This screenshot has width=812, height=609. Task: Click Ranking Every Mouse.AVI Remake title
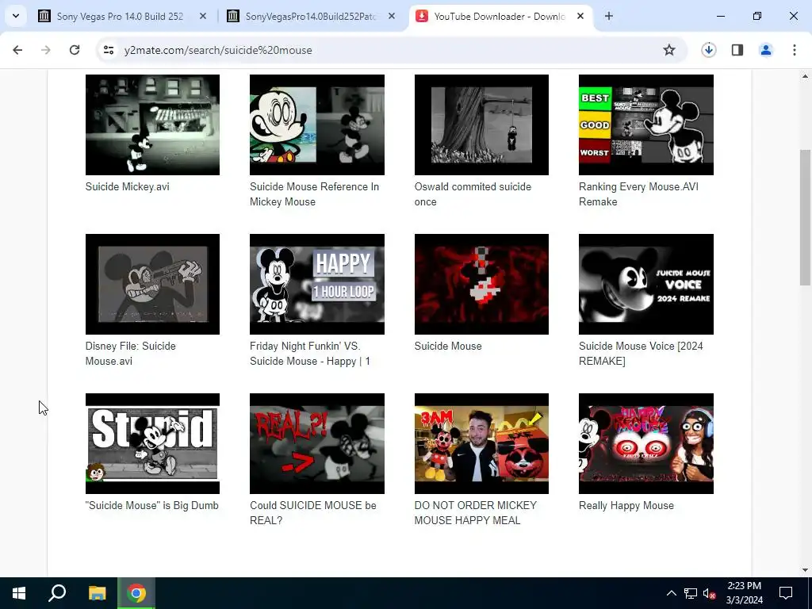[638, 194]
